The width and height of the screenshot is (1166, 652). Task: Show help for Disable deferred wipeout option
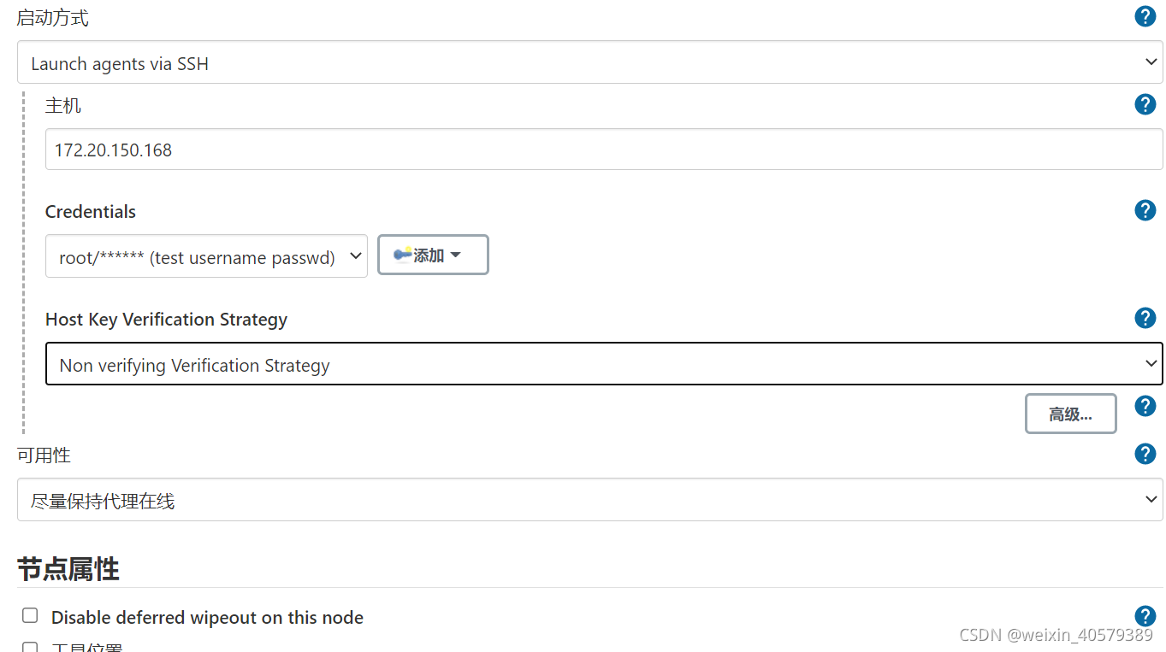[x=1145, y=616]
